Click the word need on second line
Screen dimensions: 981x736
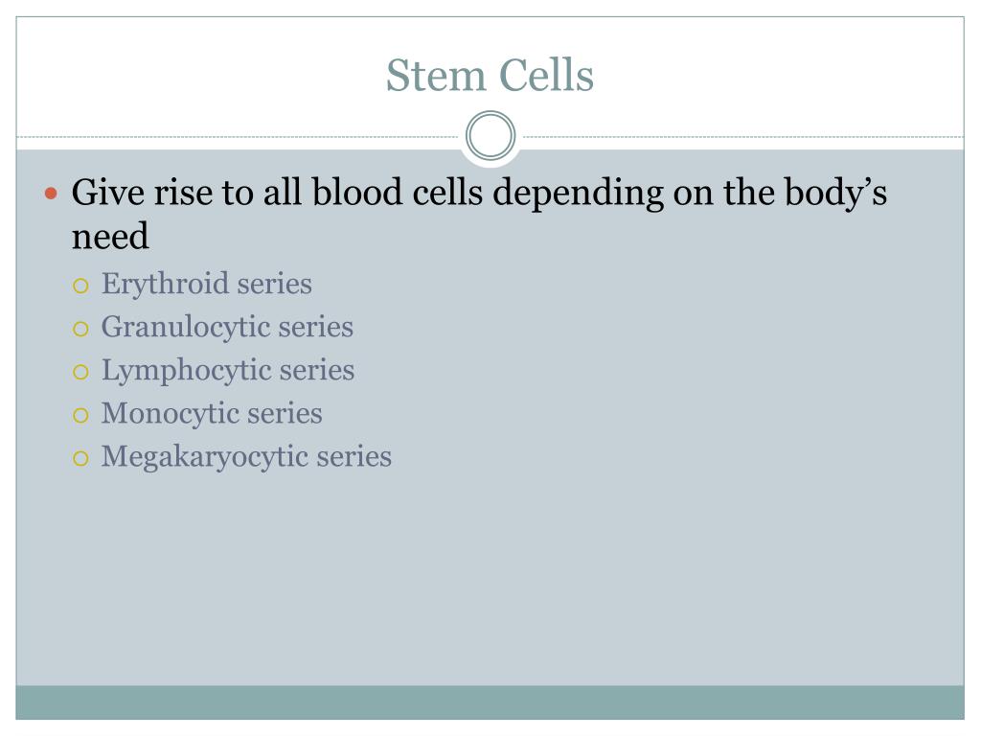110,237
